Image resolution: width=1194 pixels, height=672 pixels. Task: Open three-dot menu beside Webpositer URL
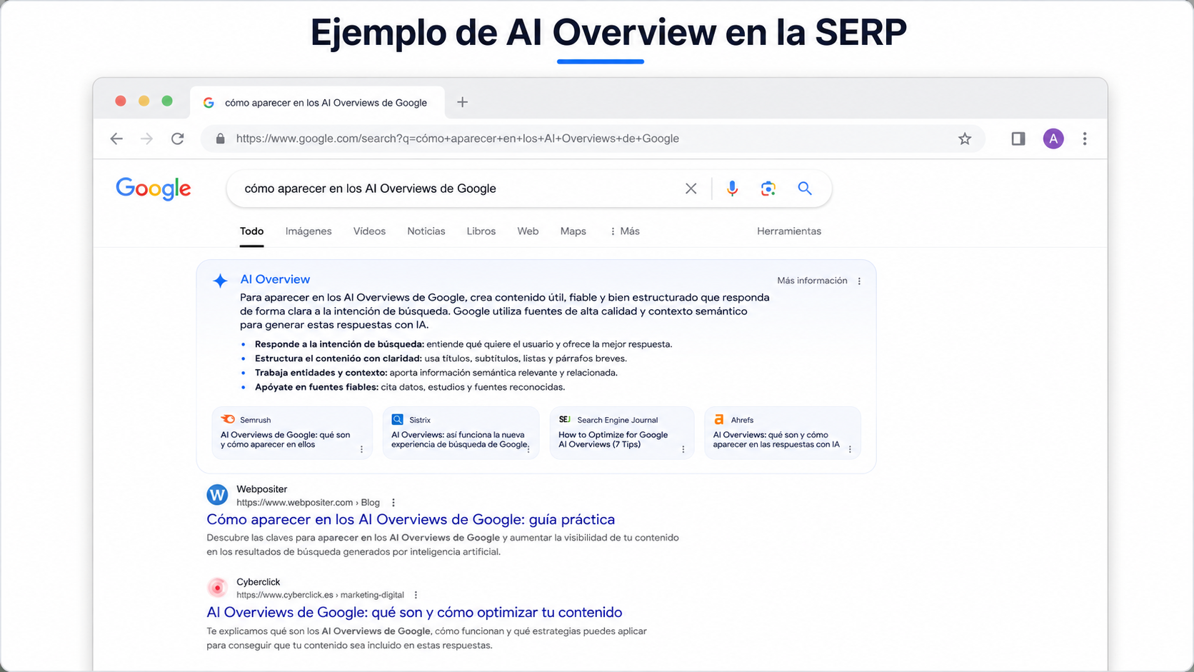[x=393, y=503]
